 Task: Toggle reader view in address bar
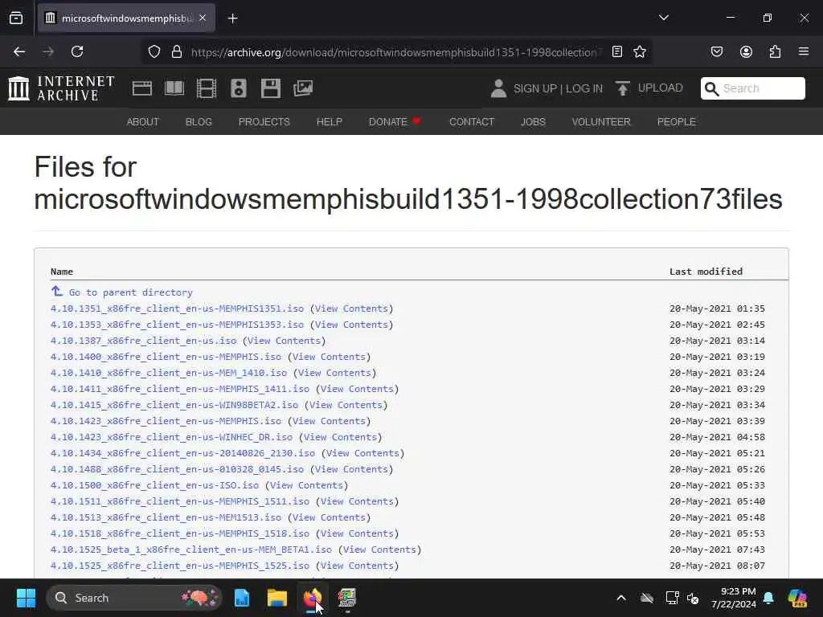click(x=617, y=51)
